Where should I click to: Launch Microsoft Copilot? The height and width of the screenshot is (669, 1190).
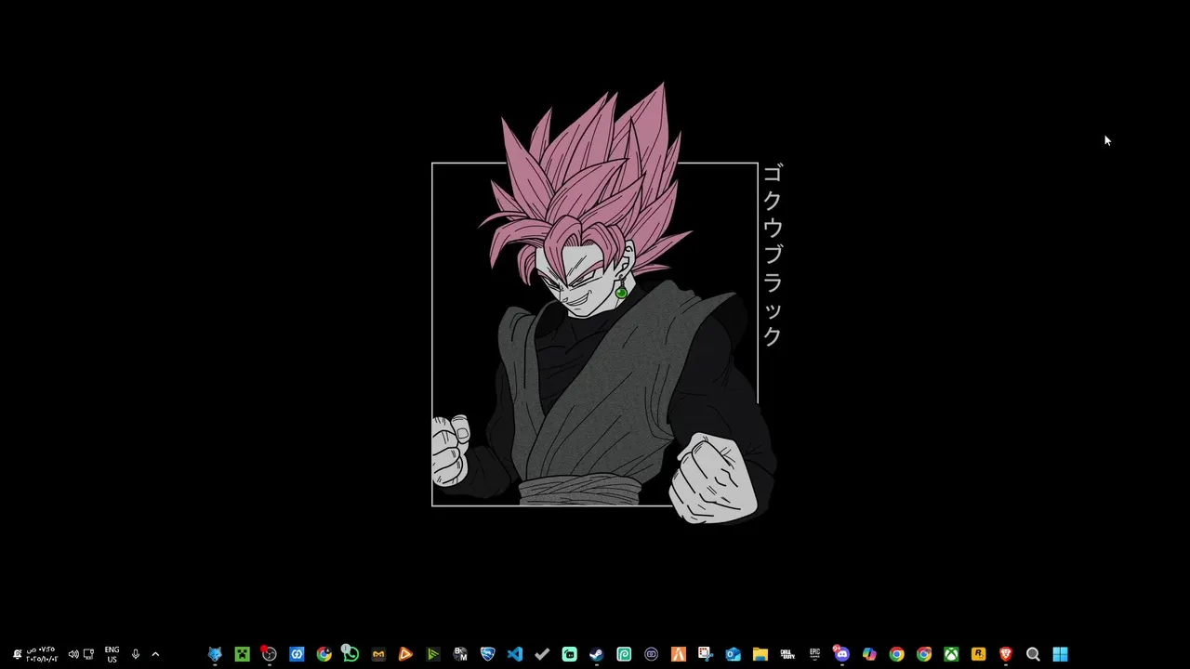869,654
